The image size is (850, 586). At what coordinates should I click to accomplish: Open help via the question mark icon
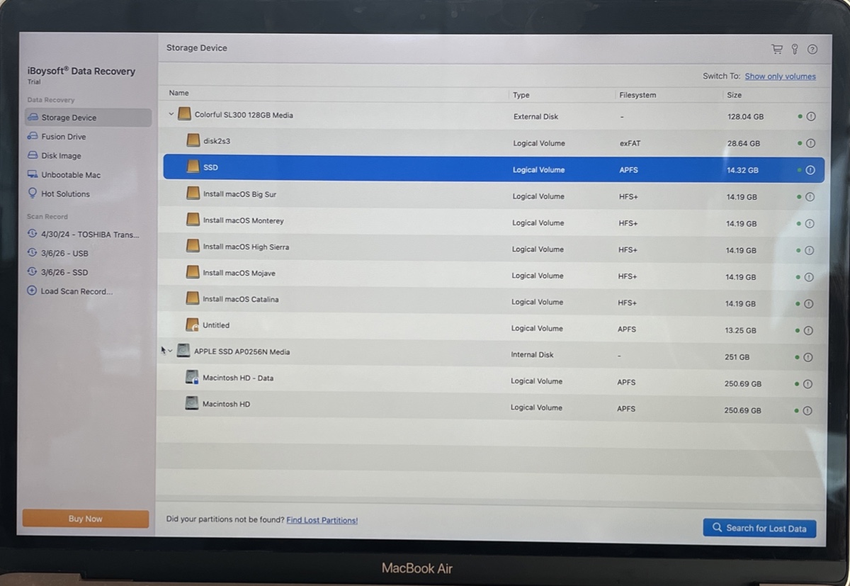pyautogui.click(x=812, y=49)
